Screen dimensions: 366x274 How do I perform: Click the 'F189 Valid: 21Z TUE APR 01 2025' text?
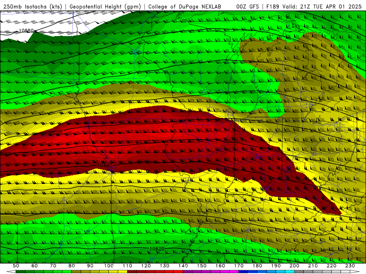[314, 6]
